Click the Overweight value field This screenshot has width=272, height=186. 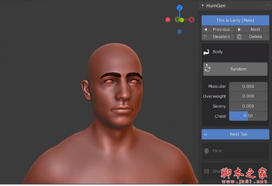pos(248,96)
